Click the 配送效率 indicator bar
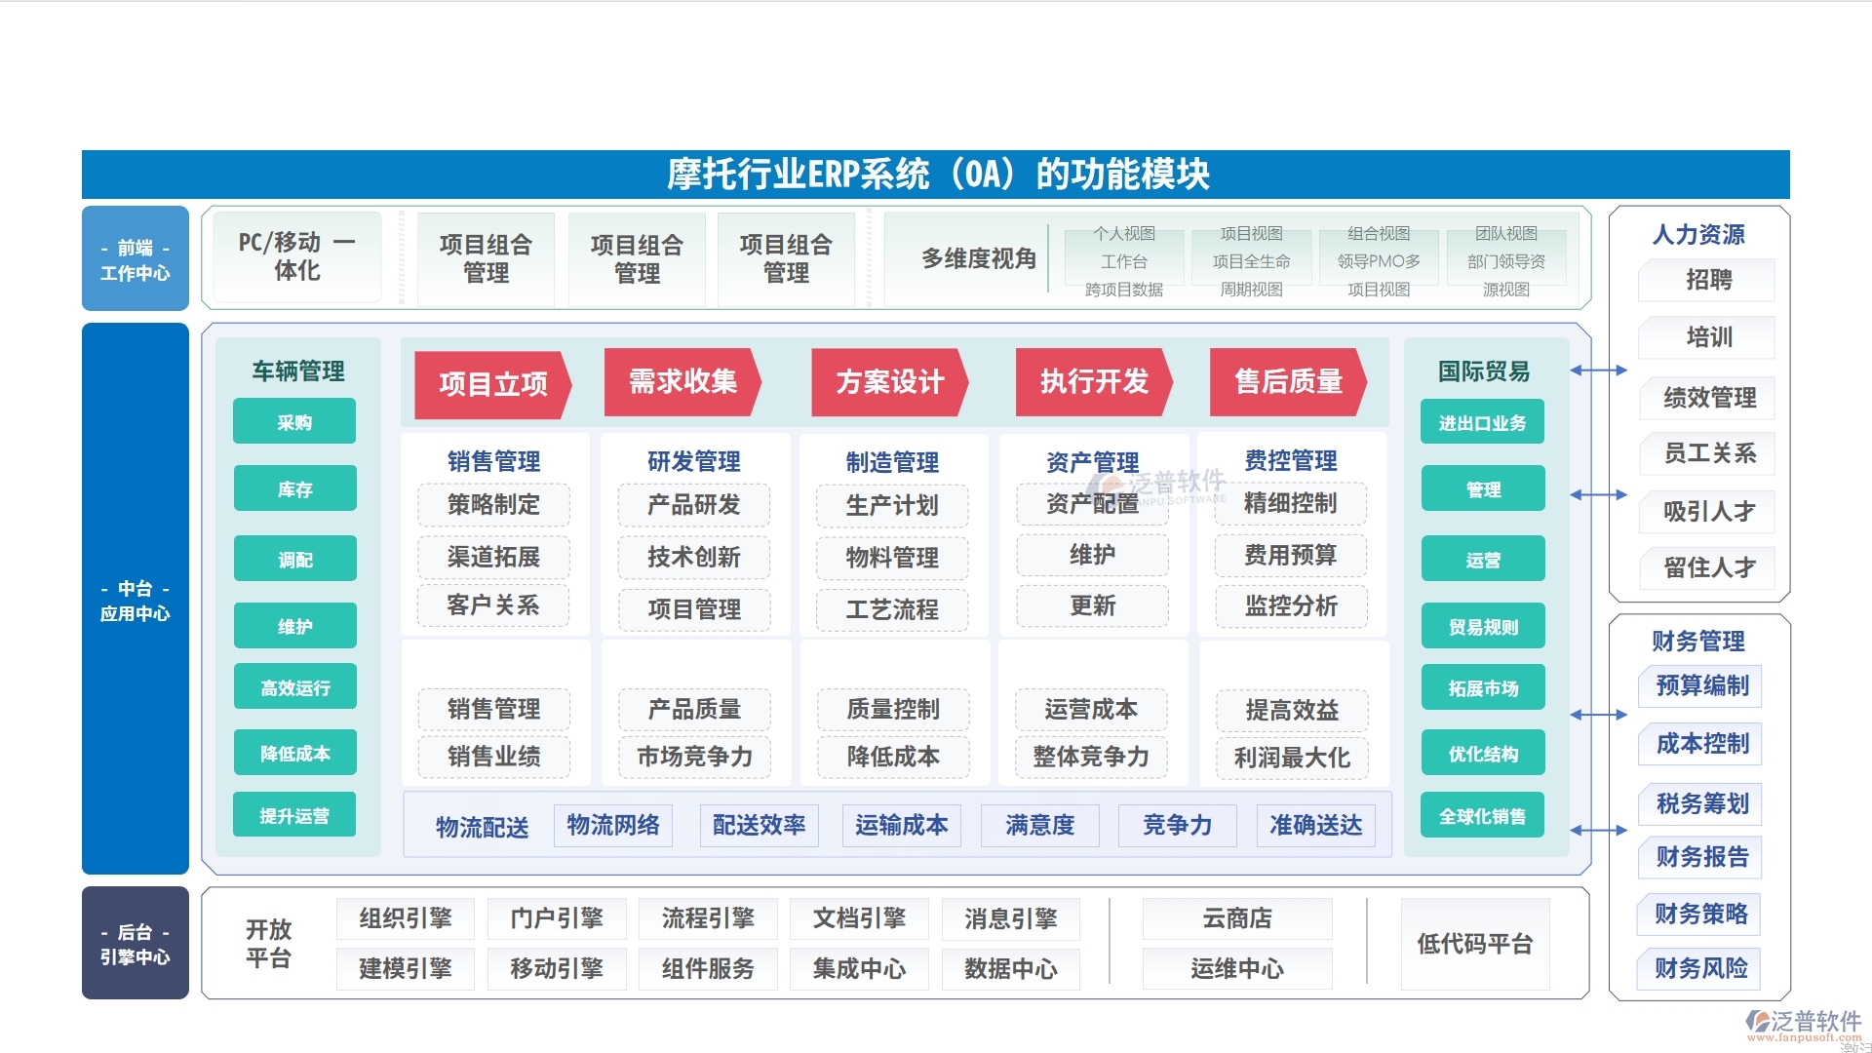The height and width of the screenshot is (1053, 1872). [x=758, y=826]
